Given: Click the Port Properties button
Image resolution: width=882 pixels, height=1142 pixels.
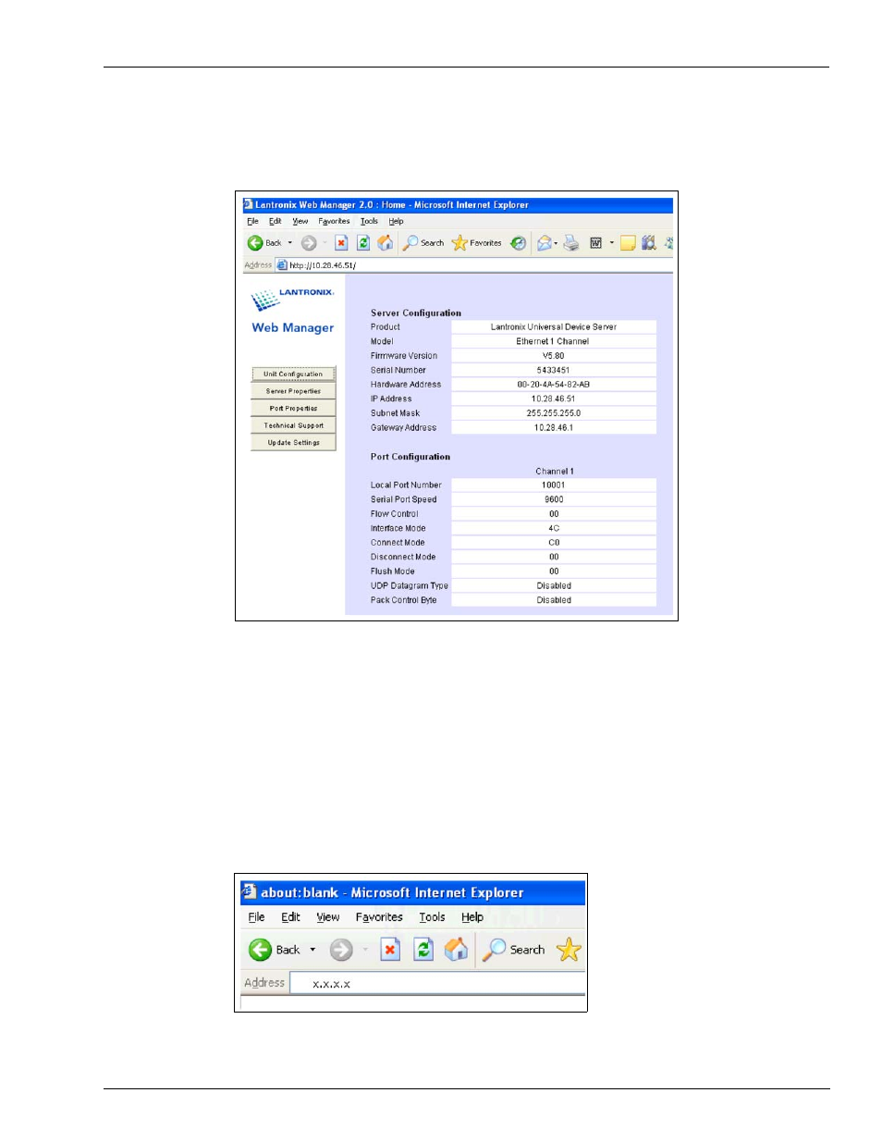Looking at the screenshot, I should click(293, 409).
